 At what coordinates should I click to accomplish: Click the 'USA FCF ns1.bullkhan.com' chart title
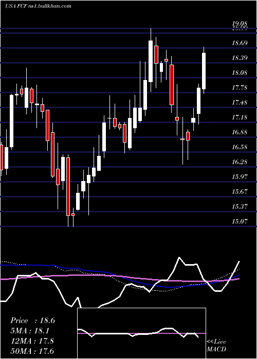[38, 6]
